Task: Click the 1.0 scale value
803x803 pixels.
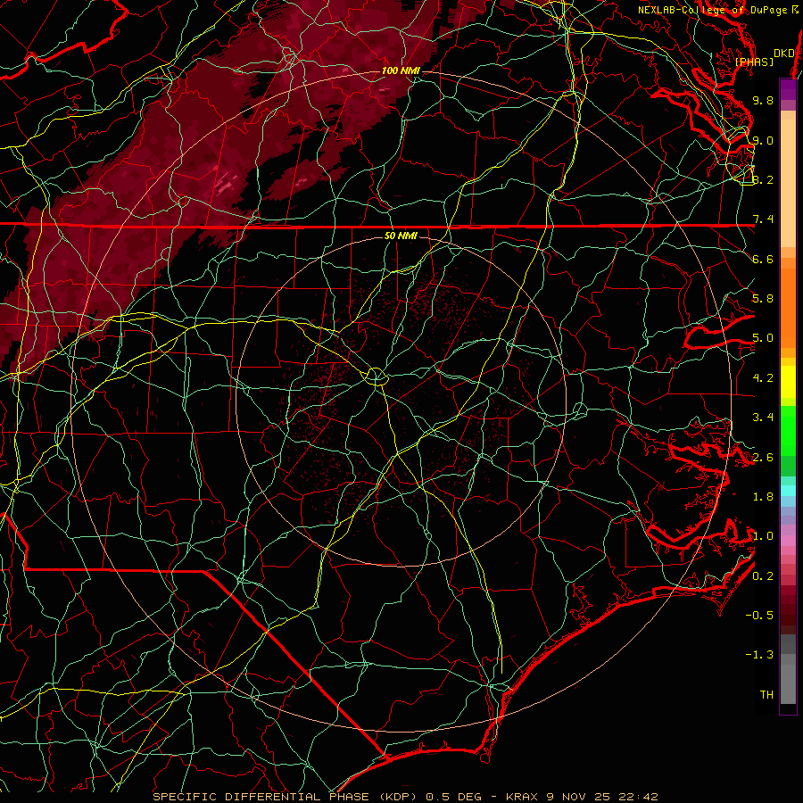Action: point(763,536)
